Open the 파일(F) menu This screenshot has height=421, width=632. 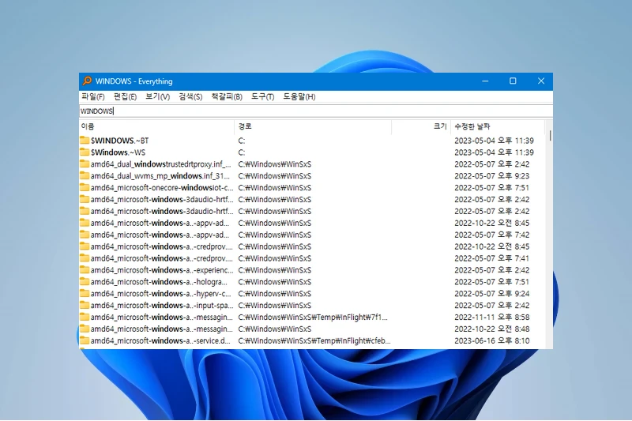pyautogui.click(x=93, y=96)
